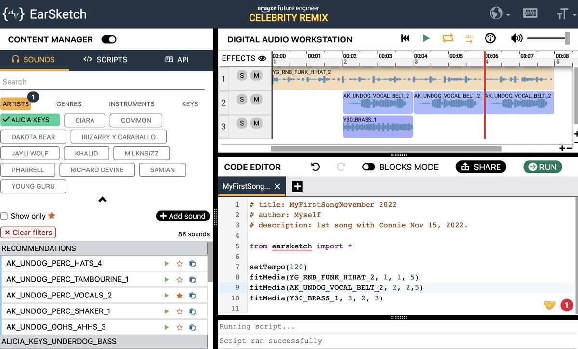Click the DAW timeline ruler at 00:03
Screen dimensions: 578x349
[x=385, y=56]
